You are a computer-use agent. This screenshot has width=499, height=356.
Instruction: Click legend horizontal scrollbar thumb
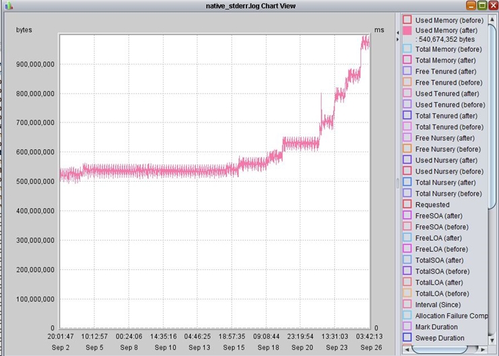point(440,349)
